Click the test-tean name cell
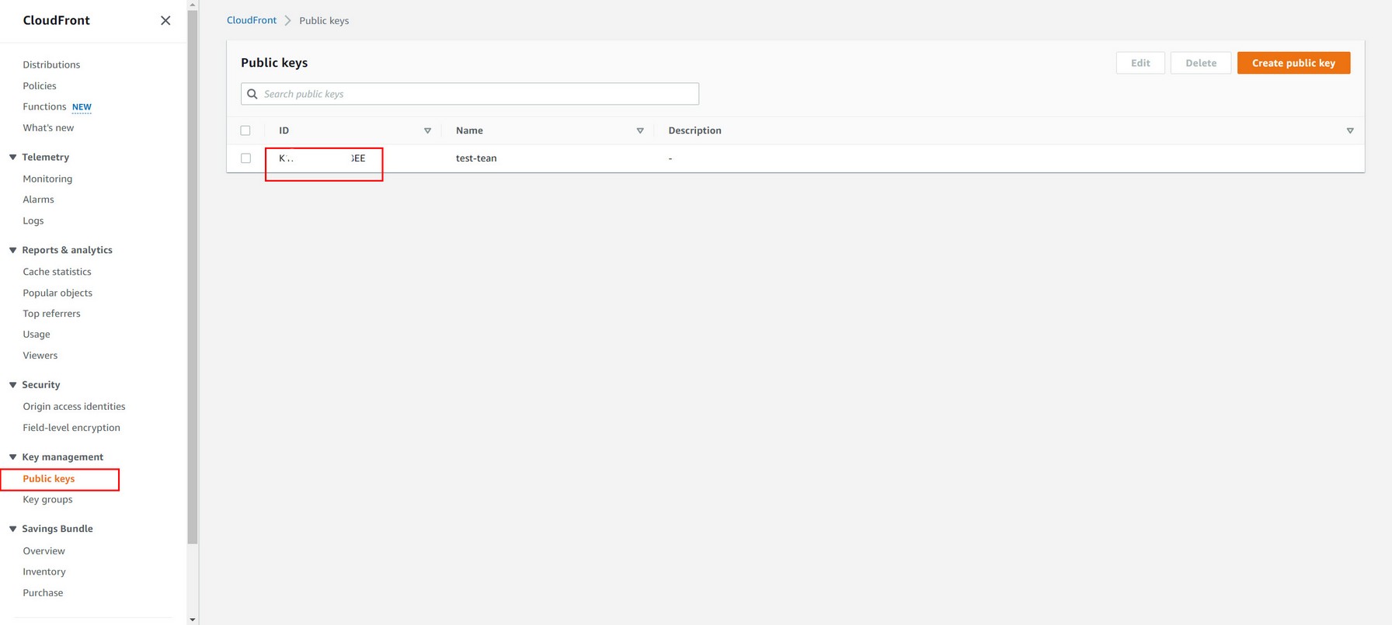The width and height of the screenshot is (1392, 625). (x=476, y=158)
